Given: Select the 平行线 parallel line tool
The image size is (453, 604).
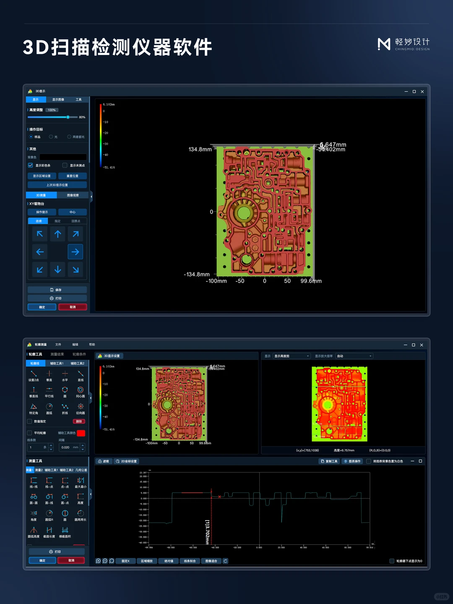Looking at the screenshot, I should (49, 392).
